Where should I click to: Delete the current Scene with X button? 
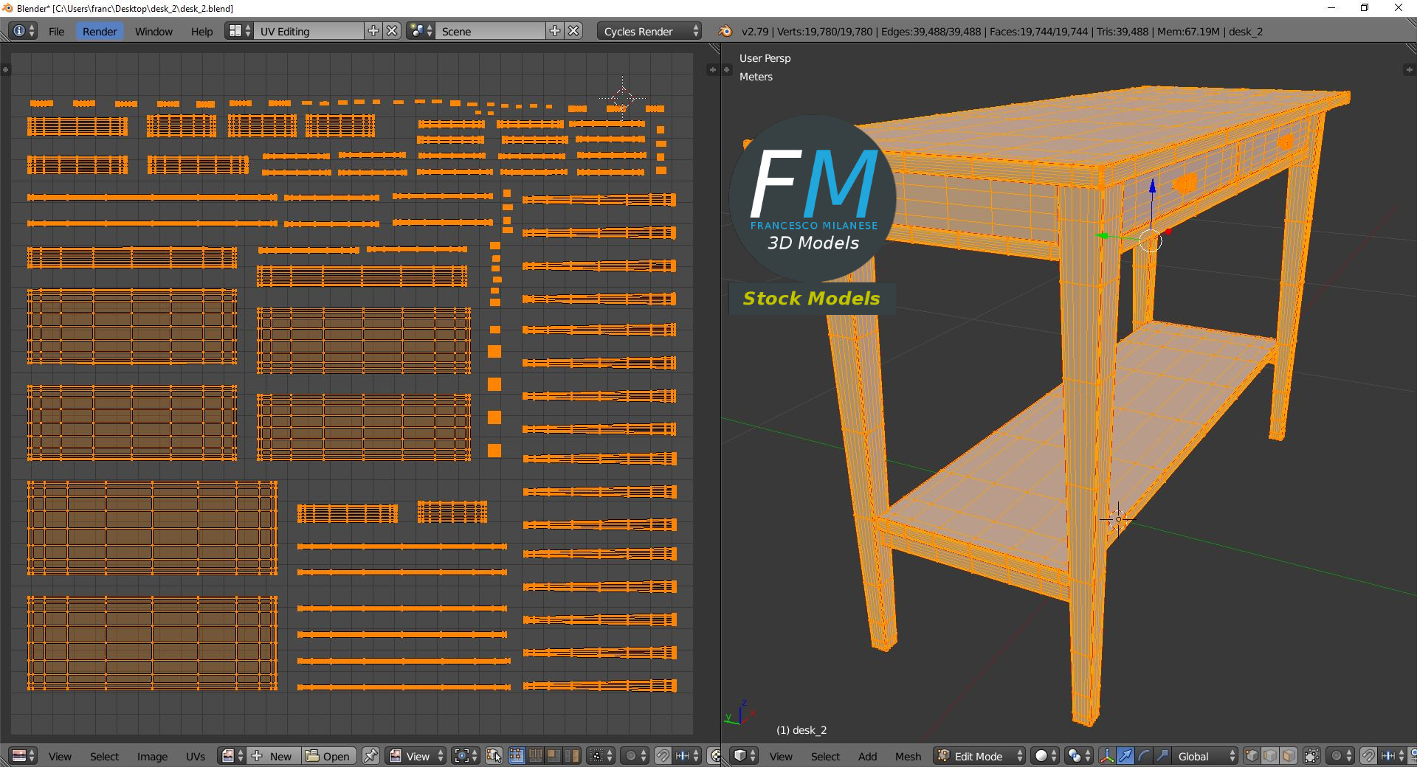click(x=574, y=31)
